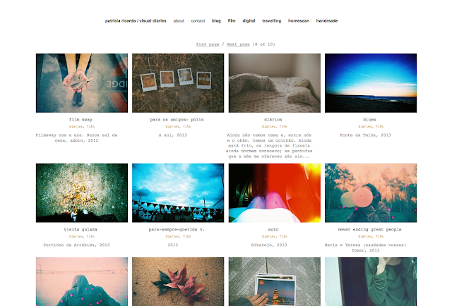Click the patricia ricardo / visual diaries title
This screenshot has height=306, width=452.
pyautogui.click(x=136, y=20)
